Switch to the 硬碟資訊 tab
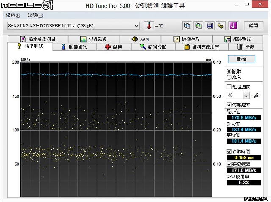271x202 pixels. (x=74, y=47)
